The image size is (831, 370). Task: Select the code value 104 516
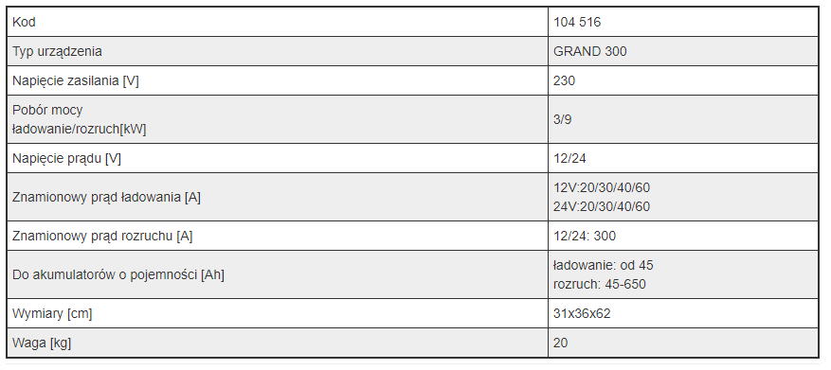click(x=577, y=22)
